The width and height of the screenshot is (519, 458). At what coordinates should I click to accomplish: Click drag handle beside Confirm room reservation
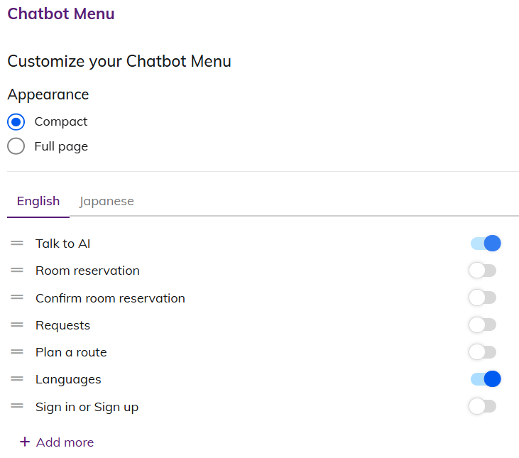tap(17, 298)
